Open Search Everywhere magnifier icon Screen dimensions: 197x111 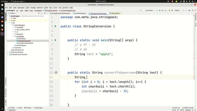pyautogui.click(x=195, y=10)
